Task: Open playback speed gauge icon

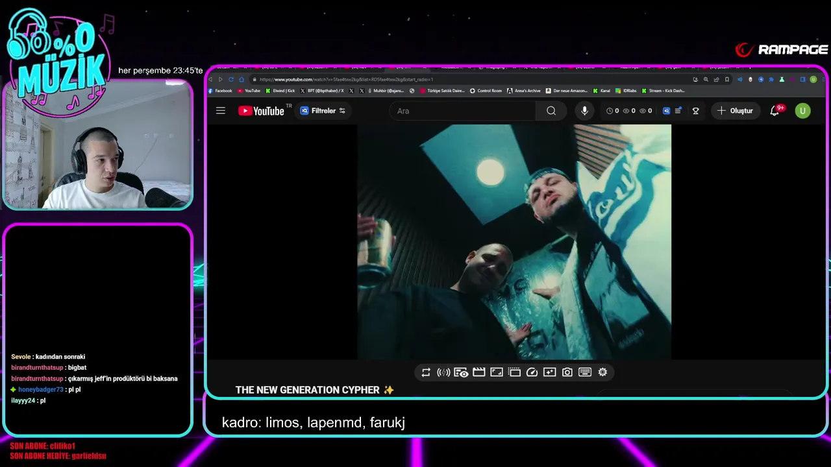Action: coord(532,372)
